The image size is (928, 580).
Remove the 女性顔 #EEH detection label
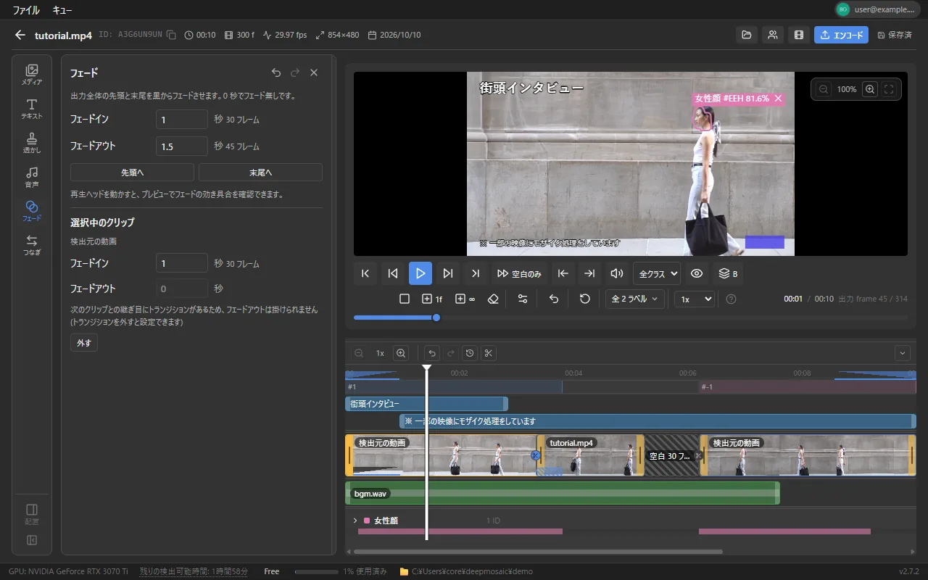point(778,99)
